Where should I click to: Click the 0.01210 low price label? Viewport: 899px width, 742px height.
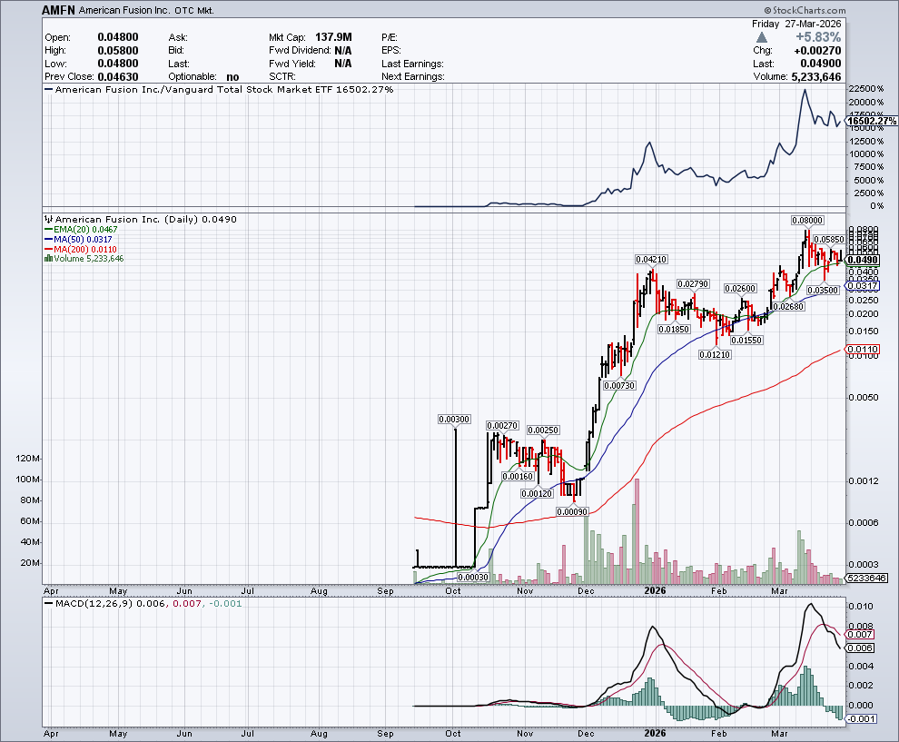tap(715, 355)
